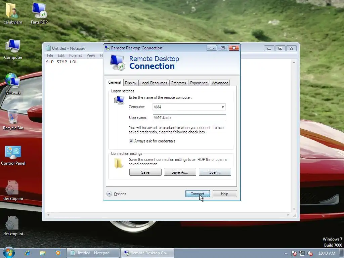
Task: Select the Recycle Bin icon
Action: pyautogui.click(x=13, y=120)
